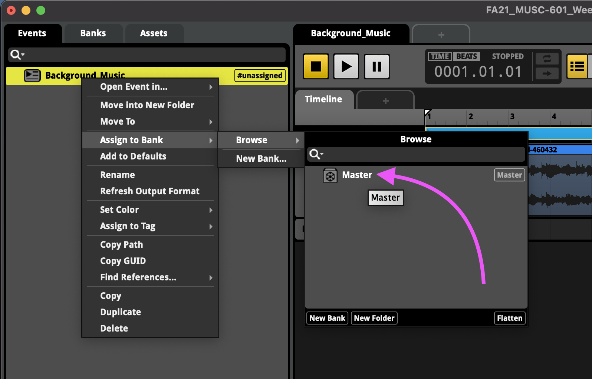Screen dimensions: 592x379
Task: Switch display to TIME mode
Action: tap(440, 56)
